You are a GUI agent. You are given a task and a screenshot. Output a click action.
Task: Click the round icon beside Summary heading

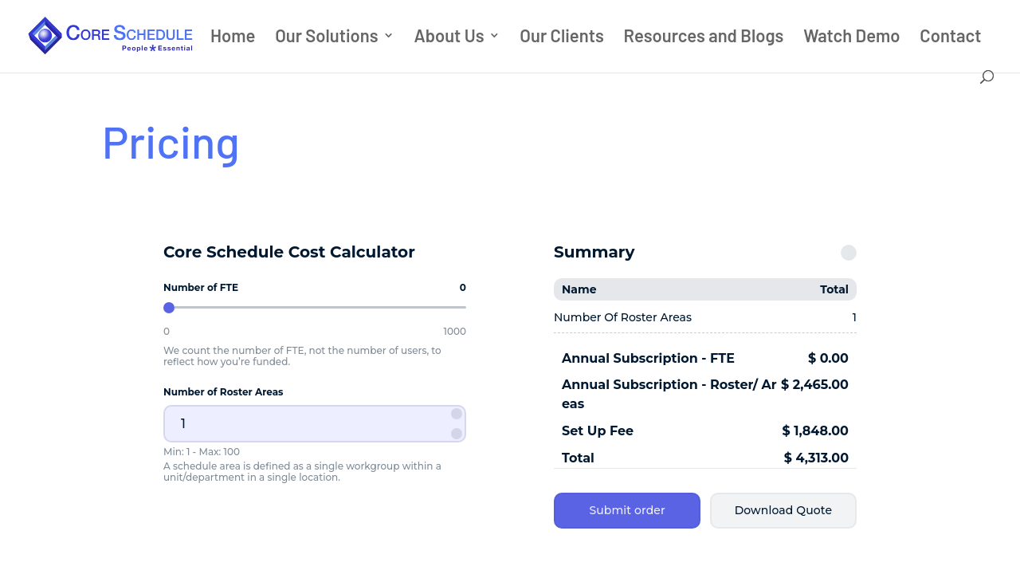(848, 253)
